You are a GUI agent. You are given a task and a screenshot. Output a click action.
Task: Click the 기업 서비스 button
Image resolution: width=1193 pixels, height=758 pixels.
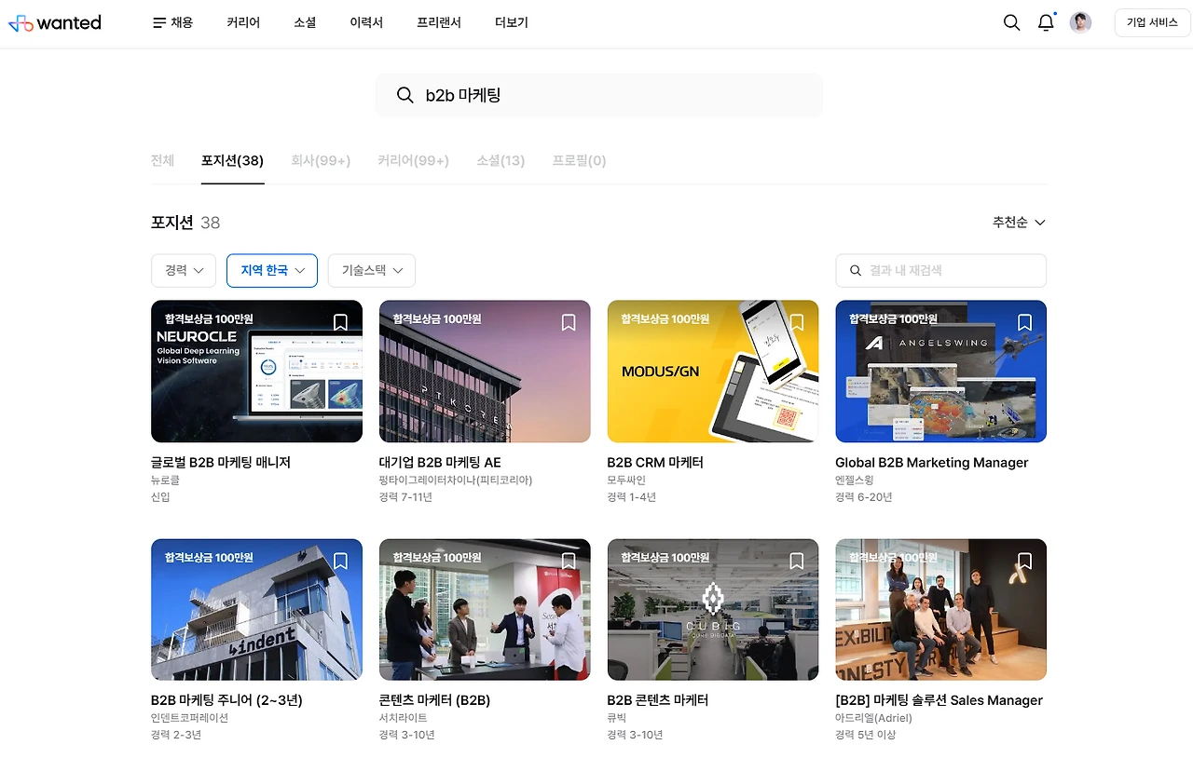click(x=1152, y=22)
